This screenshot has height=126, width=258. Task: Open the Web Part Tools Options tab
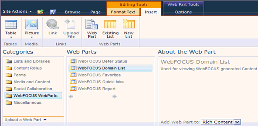183,12
